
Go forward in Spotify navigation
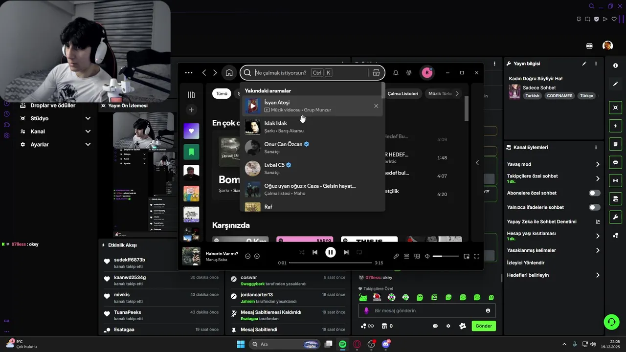(x=215, y=73)
